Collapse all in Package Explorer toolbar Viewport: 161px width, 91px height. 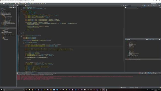pyautogui.click(x=10, y=7)
